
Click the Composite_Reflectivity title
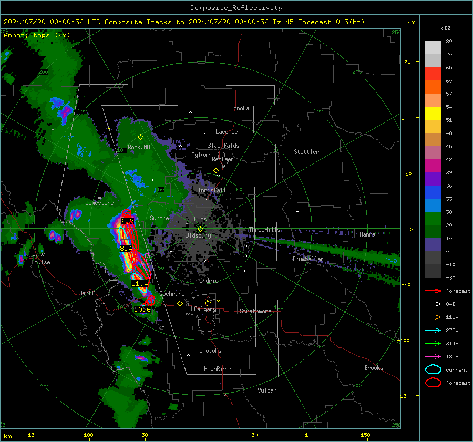click(x=236, y=8)
